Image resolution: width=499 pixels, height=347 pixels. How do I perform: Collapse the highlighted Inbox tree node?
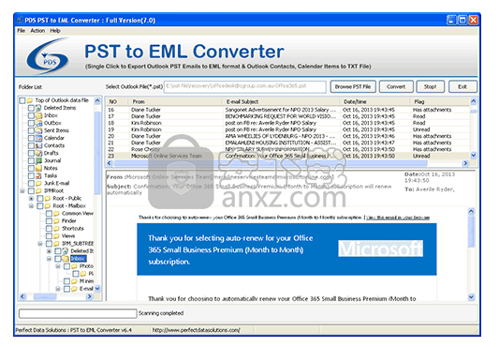[x=49, y=259]
